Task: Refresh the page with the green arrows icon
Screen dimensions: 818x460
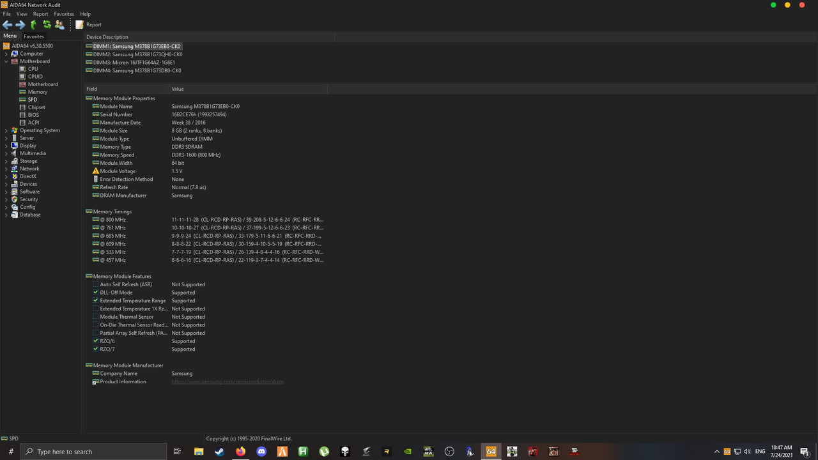Action: [x=47, y=24]
